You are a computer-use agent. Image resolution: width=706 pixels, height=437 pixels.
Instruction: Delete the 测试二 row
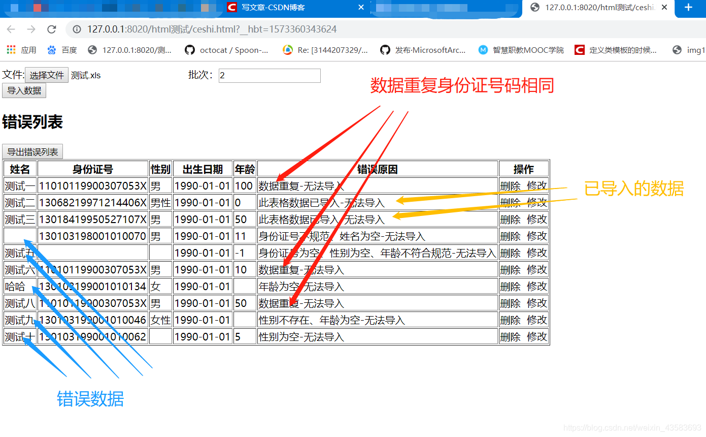coord(510,203)
